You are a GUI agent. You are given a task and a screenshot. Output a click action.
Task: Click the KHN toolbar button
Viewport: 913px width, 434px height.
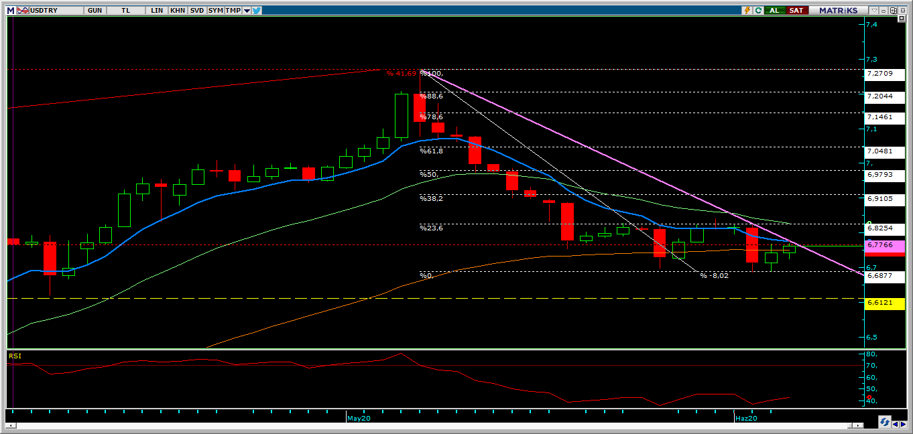pos(178,10)
